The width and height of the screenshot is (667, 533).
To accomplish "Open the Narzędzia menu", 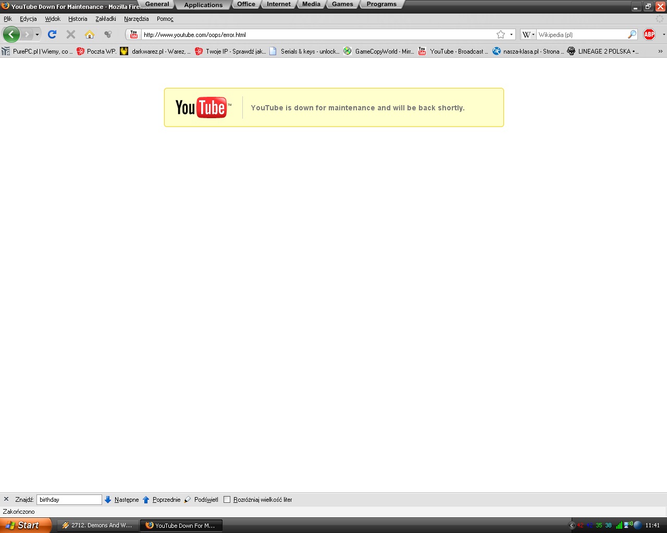I will pyautogui.click(x=136, y=19).
